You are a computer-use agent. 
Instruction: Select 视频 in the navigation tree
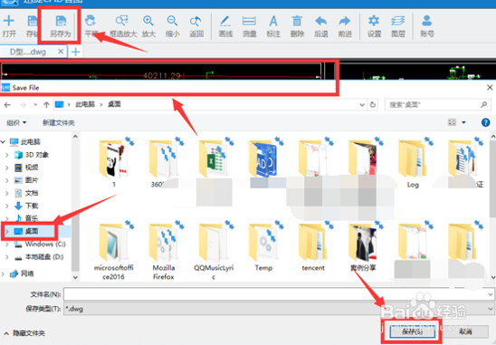pos(32,168)
